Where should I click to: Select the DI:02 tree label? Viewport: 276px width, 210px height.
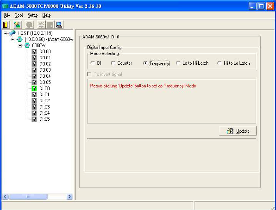pyautogui.click(x=44, y=101)
